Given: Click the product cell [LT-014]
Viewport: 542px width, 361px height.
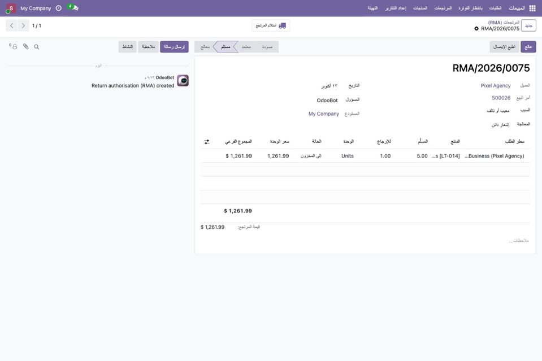Looking at the screenshot, I should pyautogui.click(x=445, y=156).
